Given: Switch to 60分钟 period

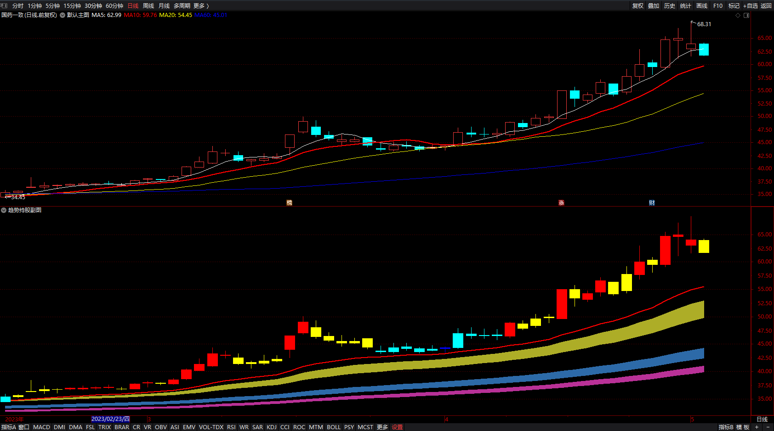Looking at the screenshot, I should point(114,6).
